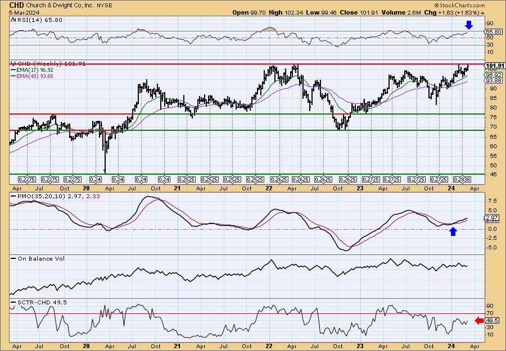The height and width of the screenshot is (351, 506).
Task: Select the On Balance Vol panel legend
Action: click(x=38, y=258)
